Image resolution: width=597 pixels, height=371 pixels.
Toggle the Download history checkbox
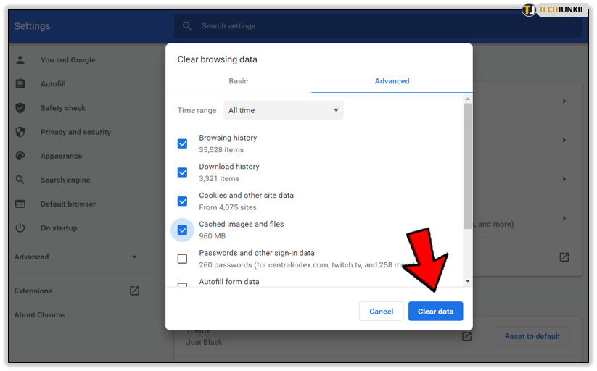point(182,172)
